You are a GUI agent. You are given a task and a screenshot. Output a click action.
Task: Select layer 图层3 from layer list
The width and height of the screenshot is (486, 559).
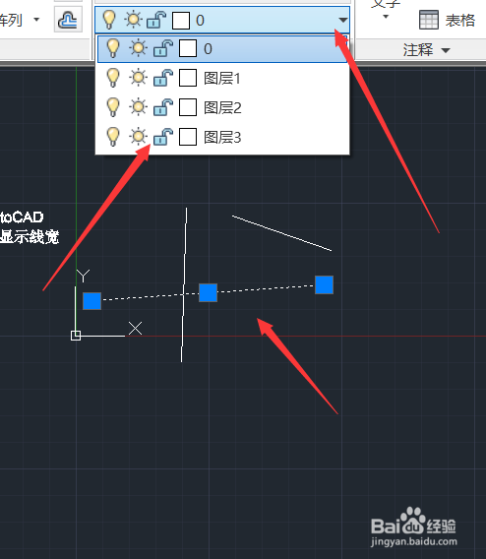click(x=222, y=137)
